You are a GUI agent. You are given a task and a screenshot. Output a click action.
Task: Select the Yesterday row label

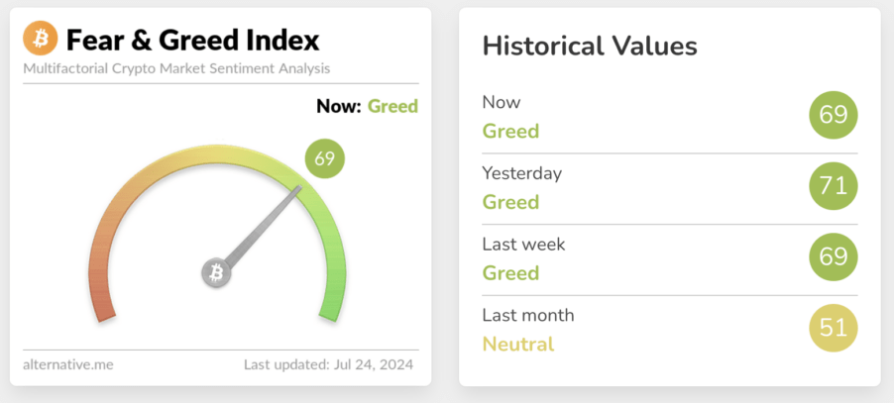coord(521,173)
